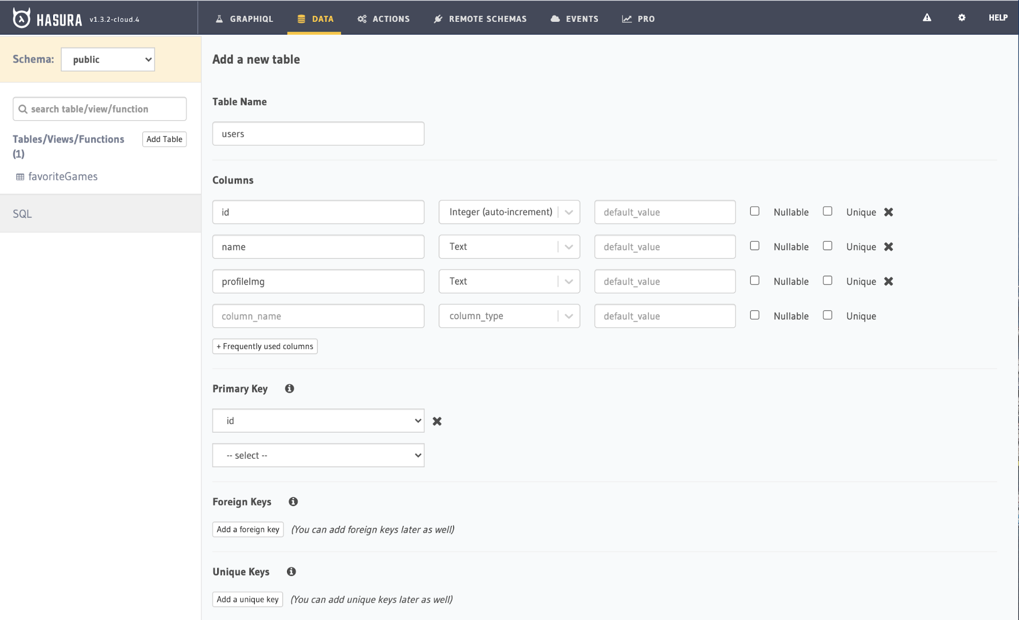Mark the id column as Unique
The image size is (1019, 620).
827,211
